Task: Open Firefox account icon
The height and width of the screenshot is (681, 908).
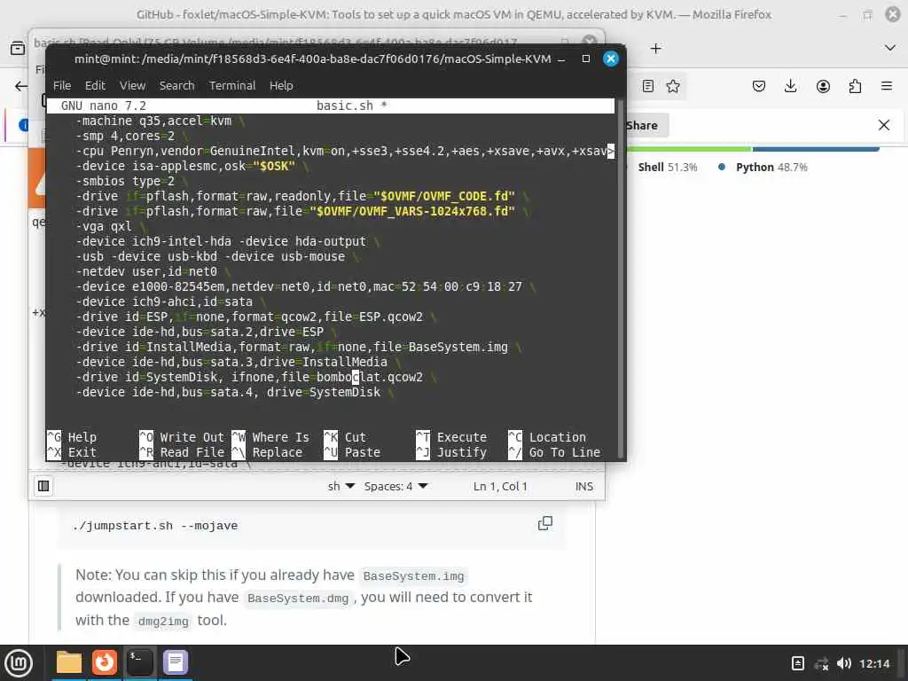Action: tap(823, 86)
